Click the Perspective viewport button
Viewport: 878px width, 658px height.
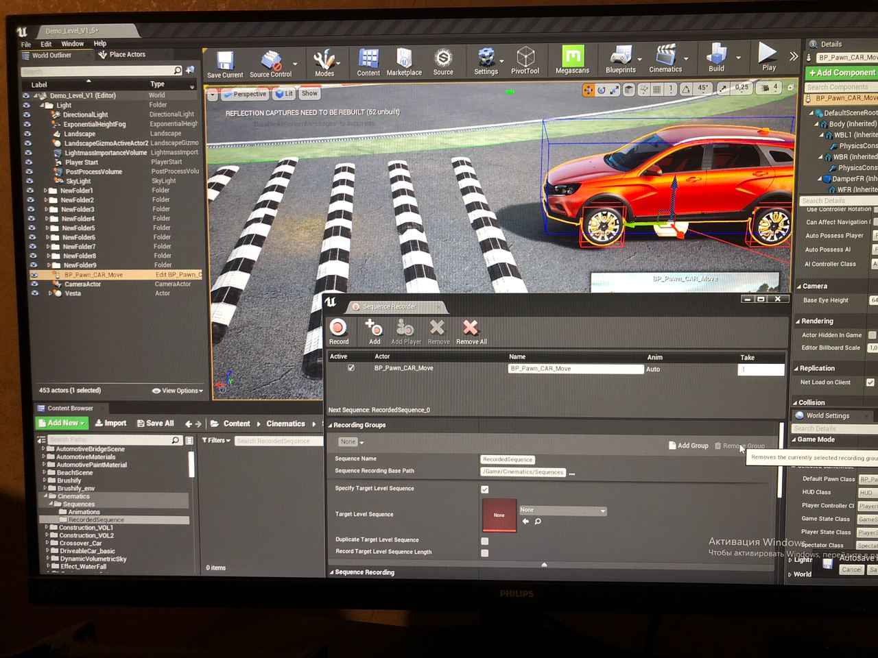245,94
